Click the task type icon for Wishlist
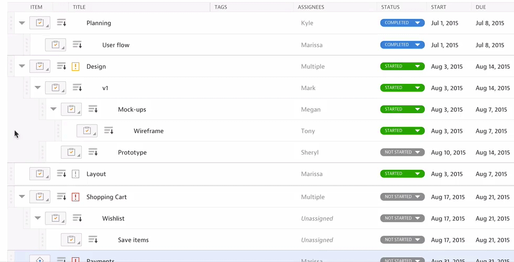This screenshot has width=514, height=262. (x=56, y=219)
